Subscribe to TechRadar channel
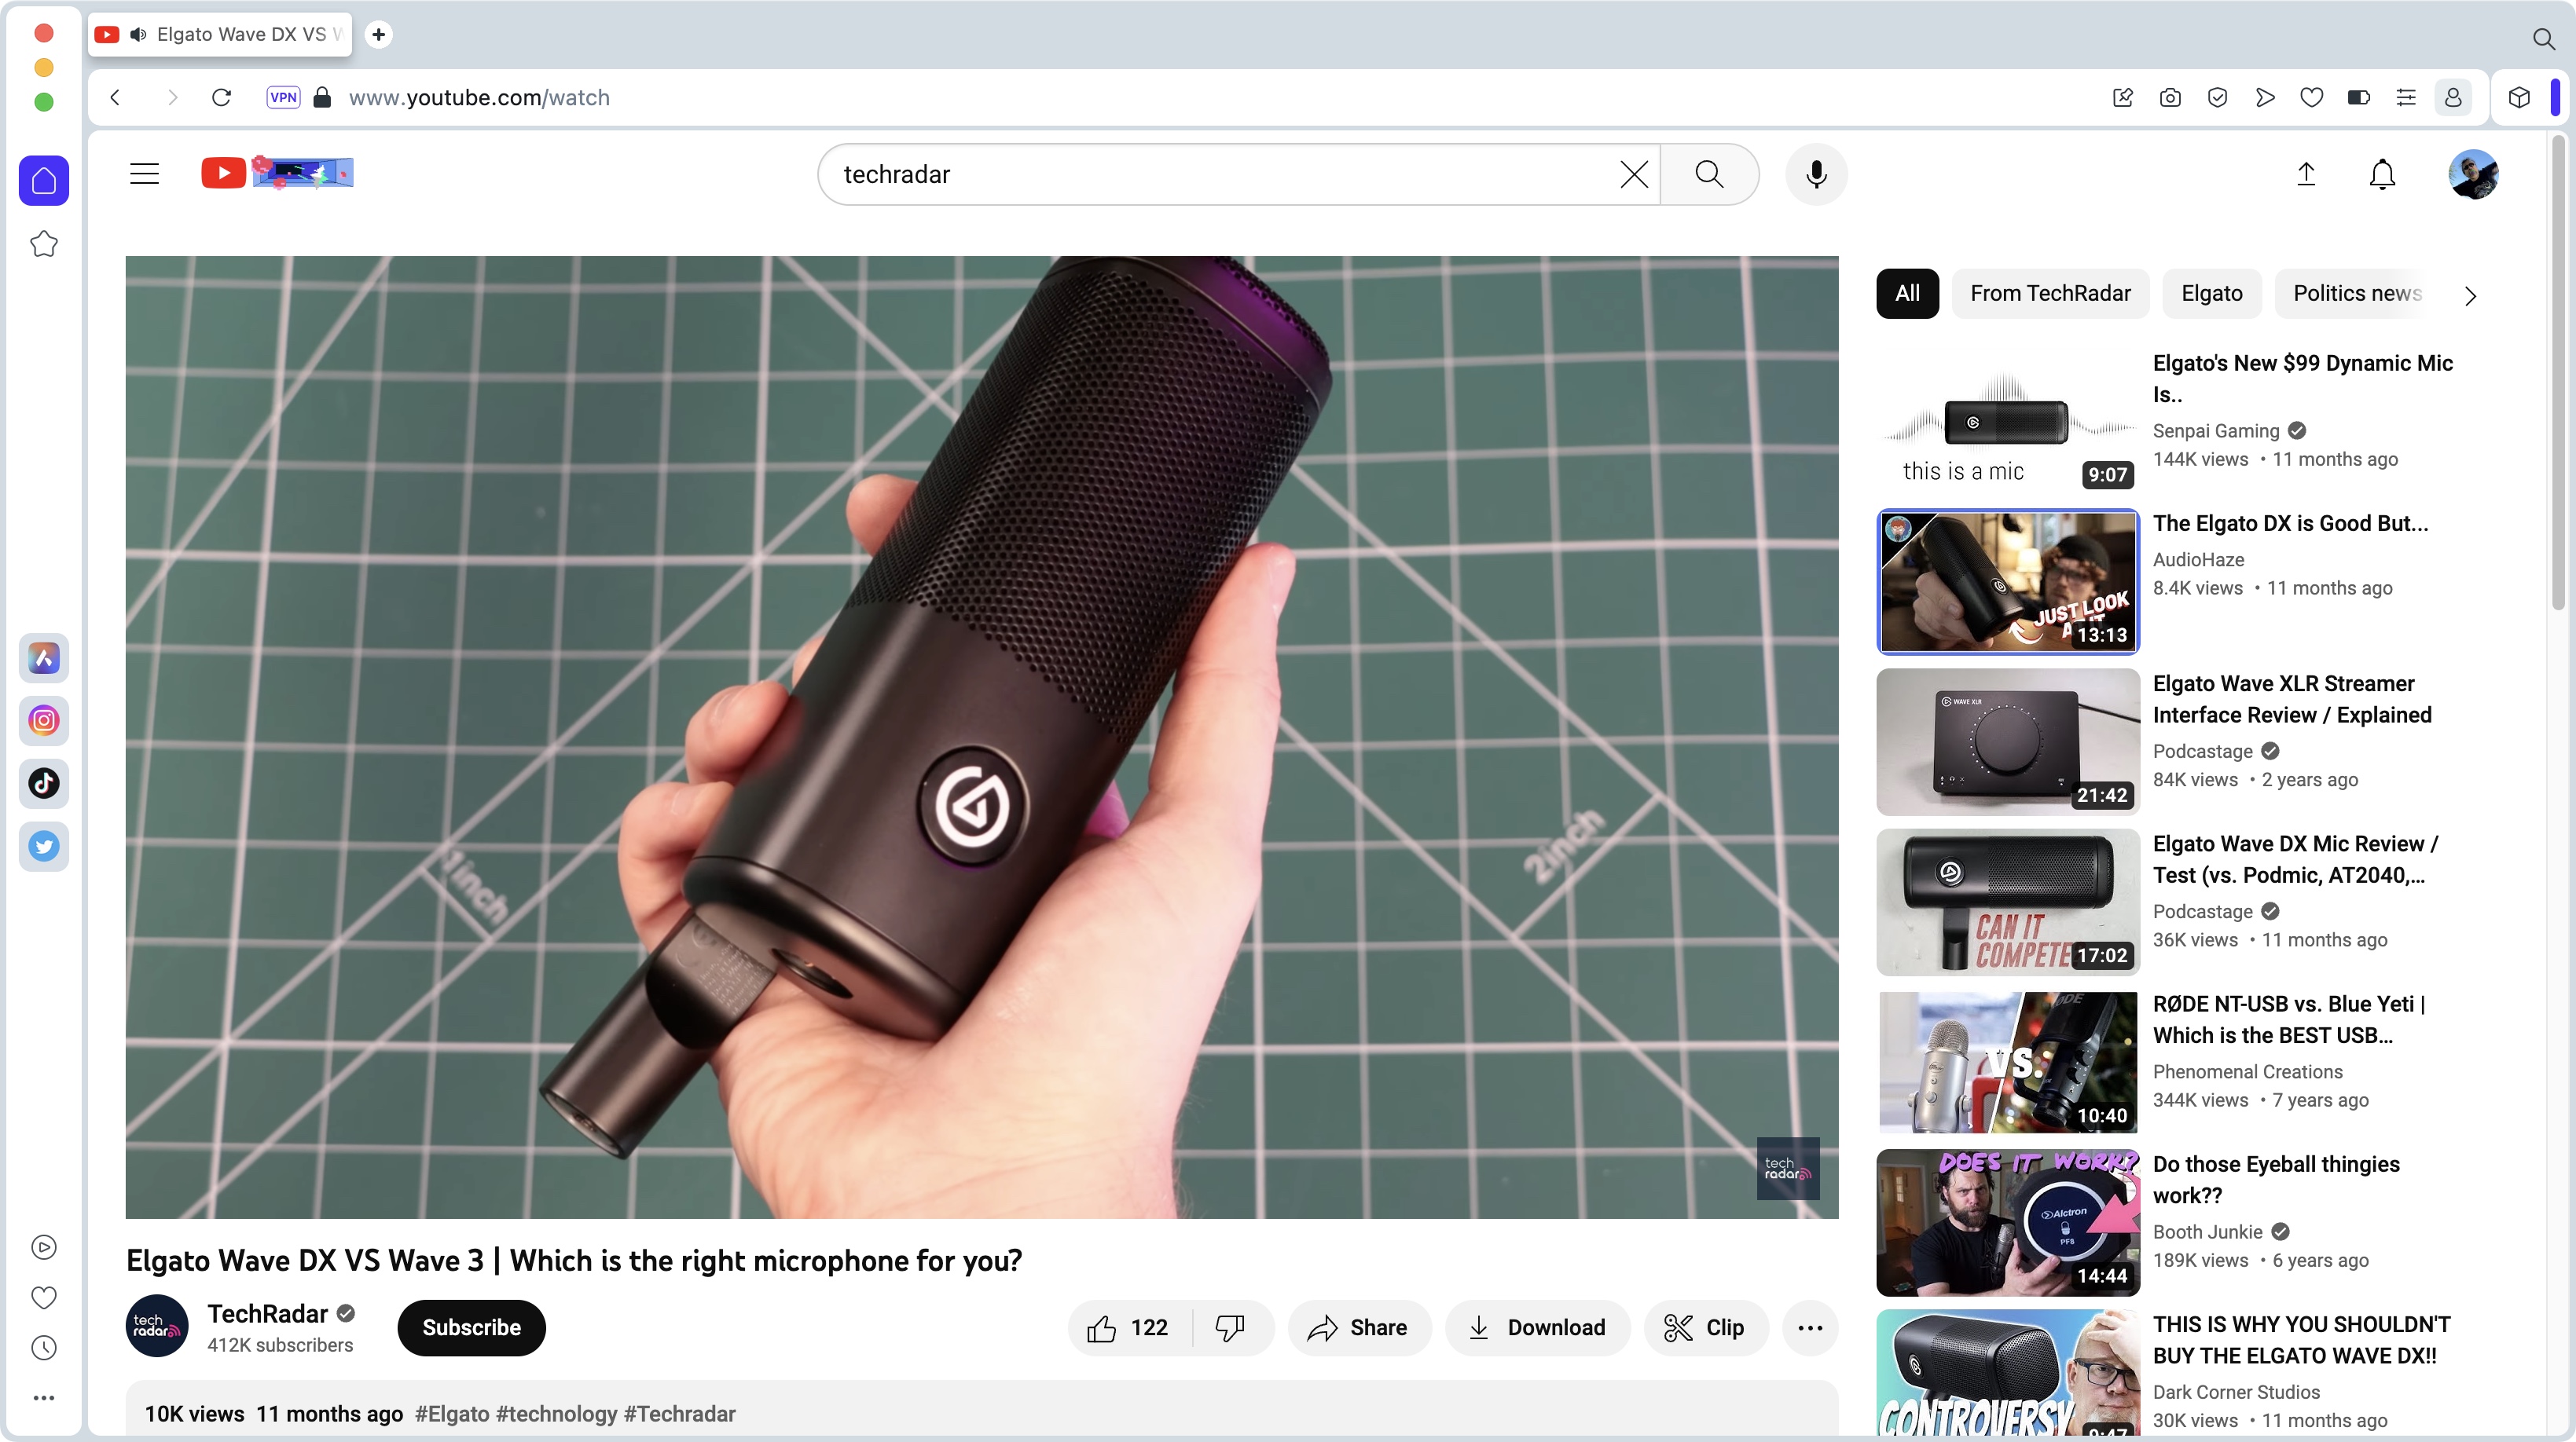The image size is (2576, 1442). pyautogui.click(x=471, y=1328)
